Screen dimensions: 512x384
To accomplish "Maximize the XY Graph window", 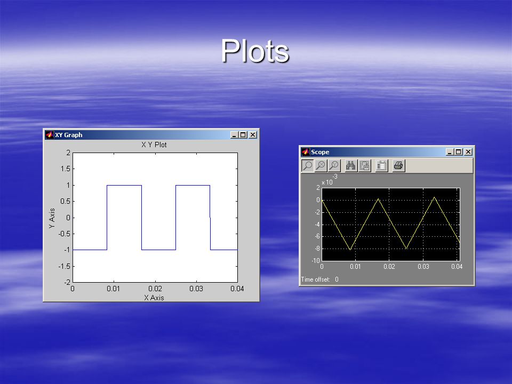I will (x=243, y=135).
